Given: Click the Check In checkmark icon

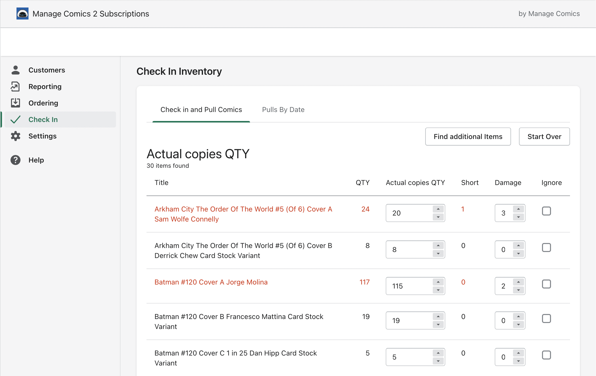Looking at the screenshot, I should (15, 119).
